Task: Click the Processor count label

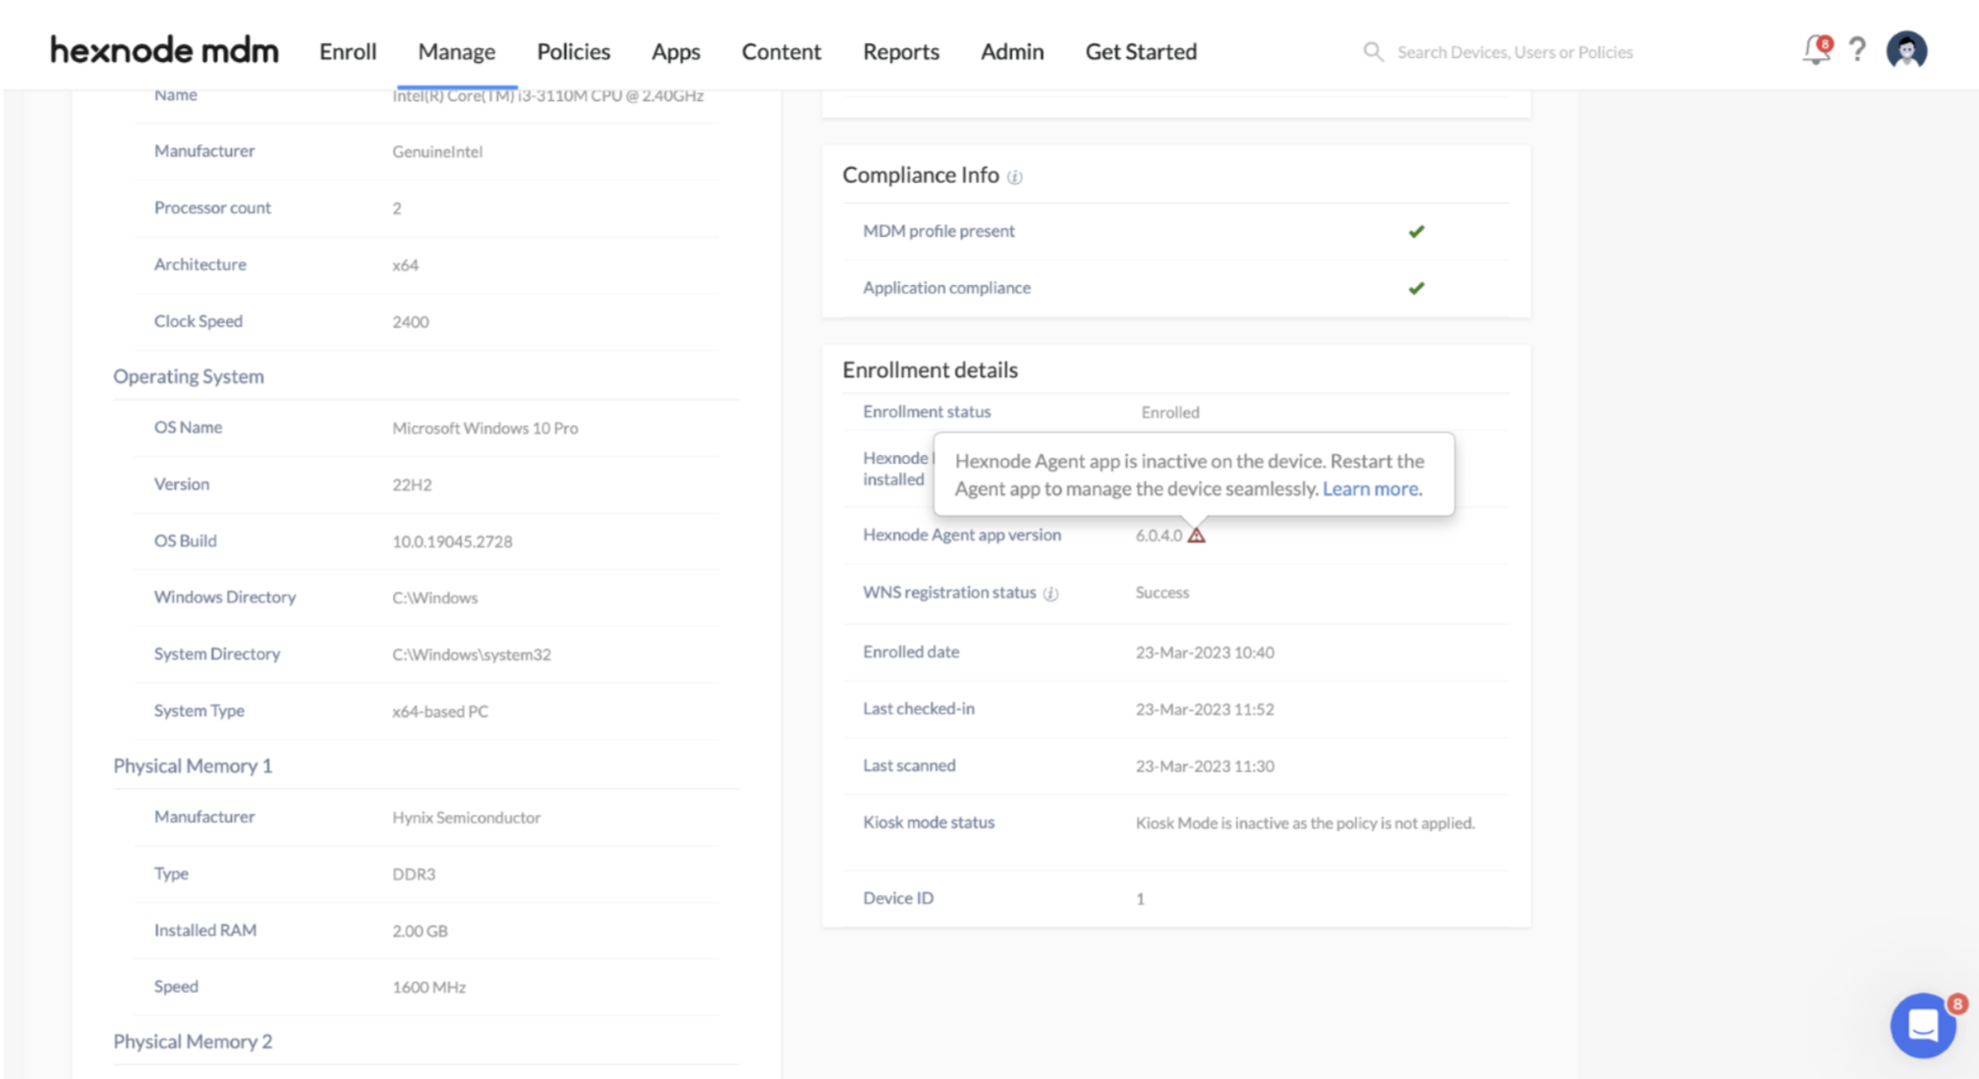Action: tap(212, 207)
